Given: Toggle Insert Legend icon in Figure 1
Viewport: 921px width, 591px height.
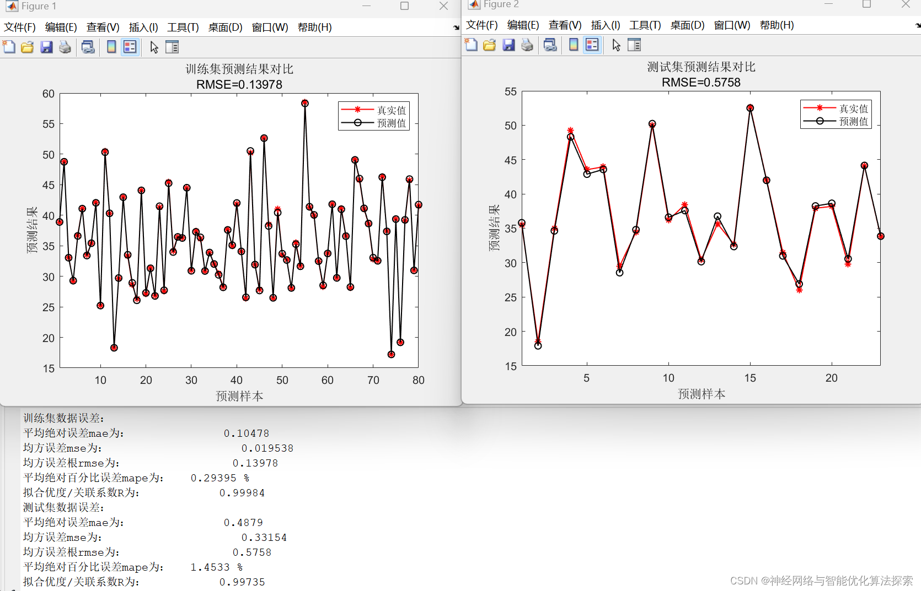Looking at the screenshot, I should pos(130,47).
